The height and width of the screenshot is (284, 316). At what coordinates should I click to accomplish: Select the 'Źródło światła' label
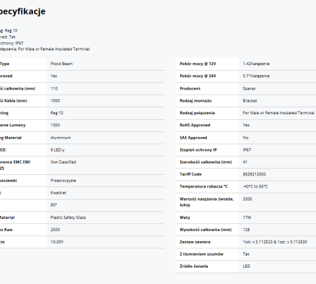tap(194, 266)
